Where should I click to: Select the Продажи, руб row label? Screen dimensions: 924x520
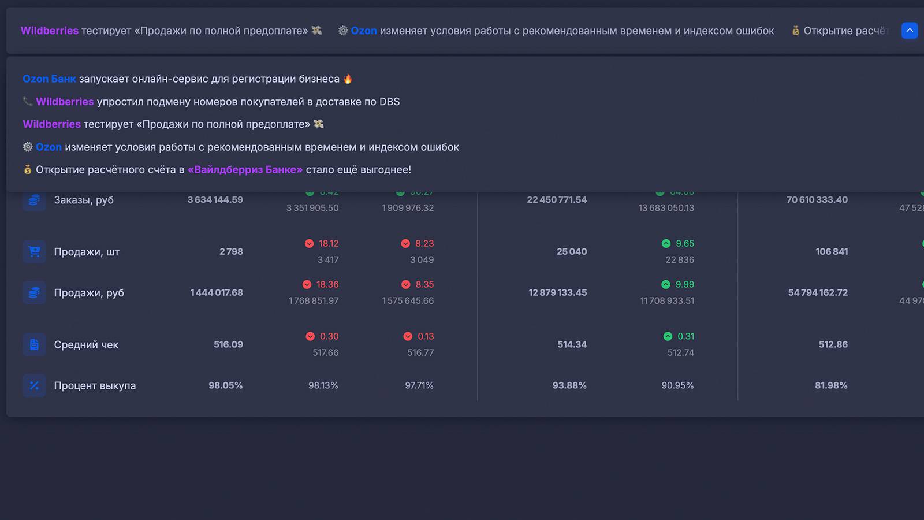[x=89, y=293]
